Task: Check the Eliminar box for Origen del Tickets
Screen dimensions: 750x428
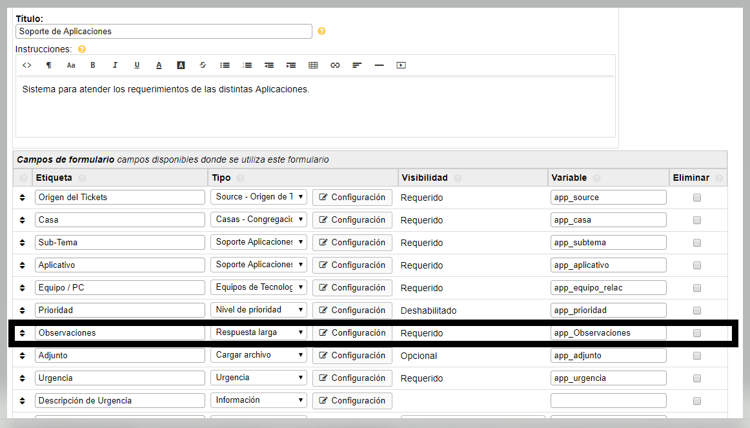Action: [x=697, y=198]
